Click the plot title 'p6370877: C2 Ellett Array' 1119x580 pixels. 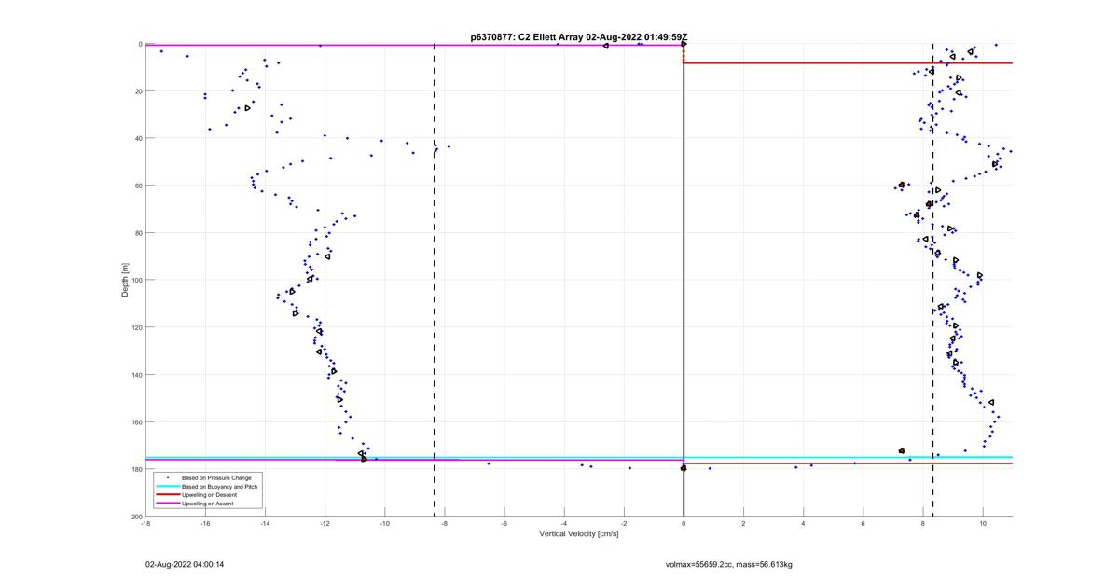point(528,37)
